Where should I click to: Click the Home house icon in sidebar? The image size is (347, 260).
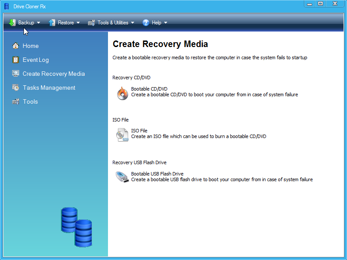point(16,46)
